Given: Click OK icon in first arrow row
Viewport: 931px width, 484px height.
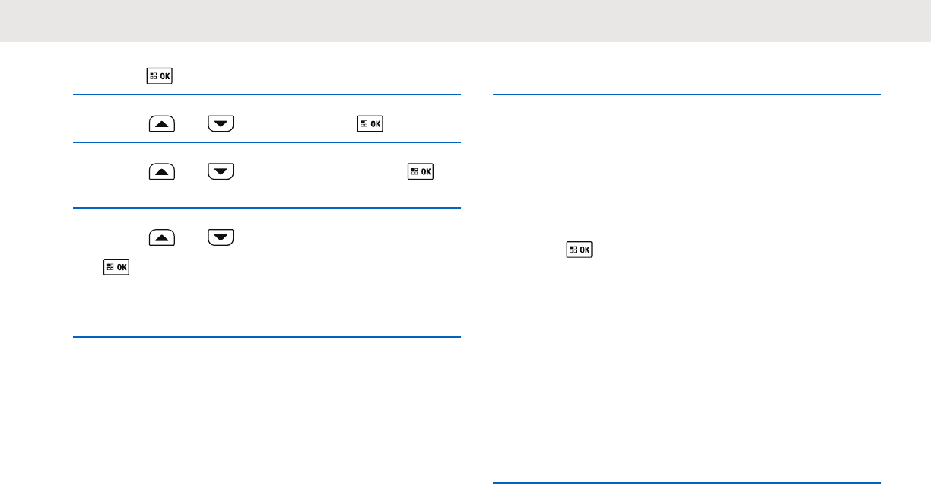Looking at the screenshot, I should 370,123.
